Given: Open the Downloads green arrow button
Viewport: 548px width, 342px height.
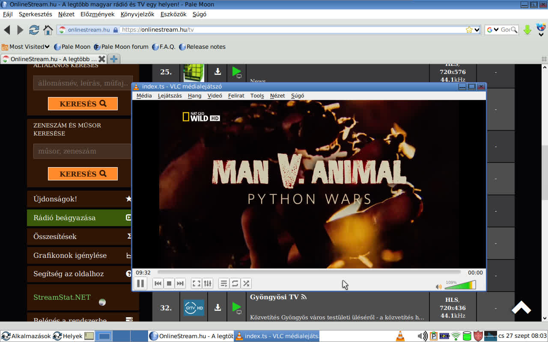Looking at the screenshot, I should (527, 30).
